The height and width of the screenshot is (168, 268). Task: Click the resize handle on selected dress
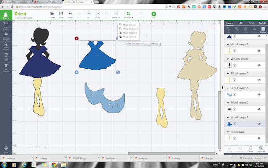click(x=118, y=72)
